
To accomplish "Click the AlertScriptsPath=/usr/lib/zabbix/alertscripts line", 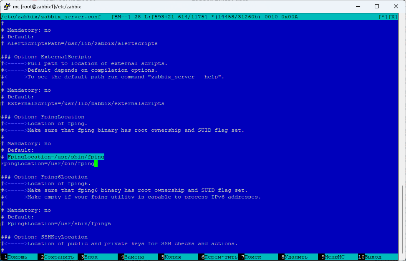I will tap(79, 43).
